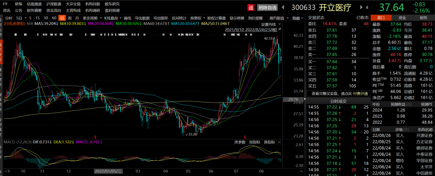
Task: Switch to 分时 intraday view
Action: click(9, 18)
